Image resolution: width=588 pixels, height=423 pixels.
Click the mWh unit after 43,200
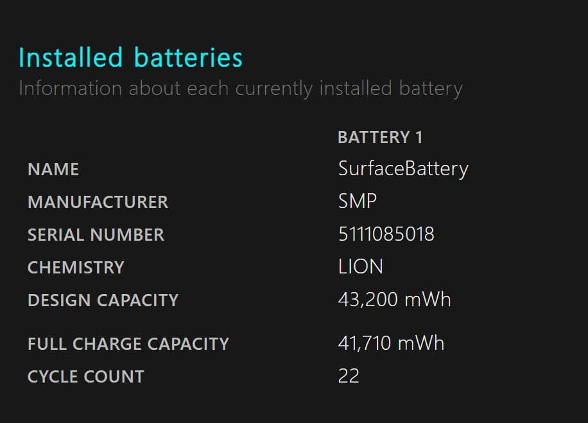coord(424,300)
